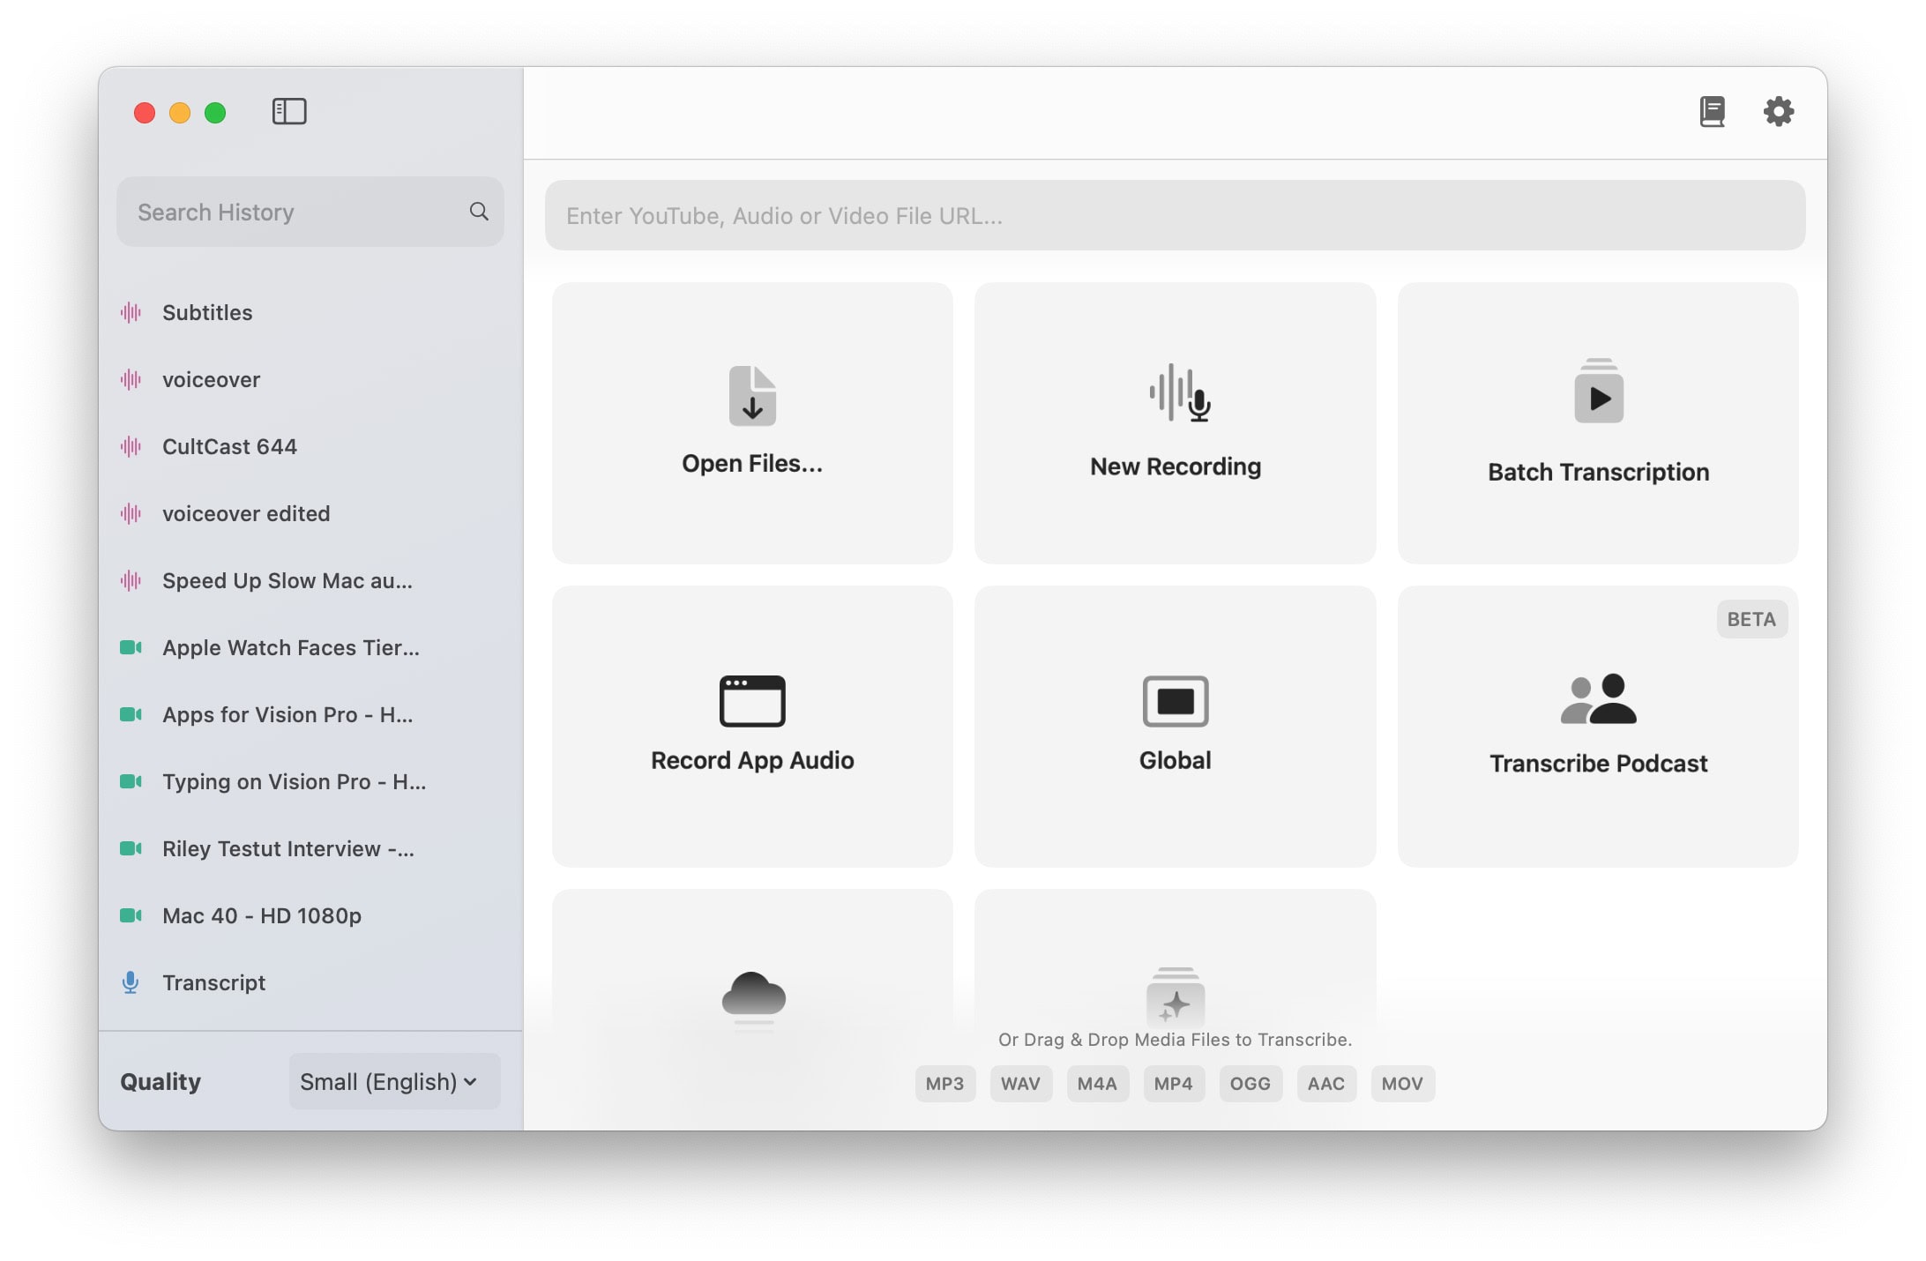Open the Mac 40 - HD 1080p entry
The height and width of the screenshot is (1261, 1926).
pos(261,915)
